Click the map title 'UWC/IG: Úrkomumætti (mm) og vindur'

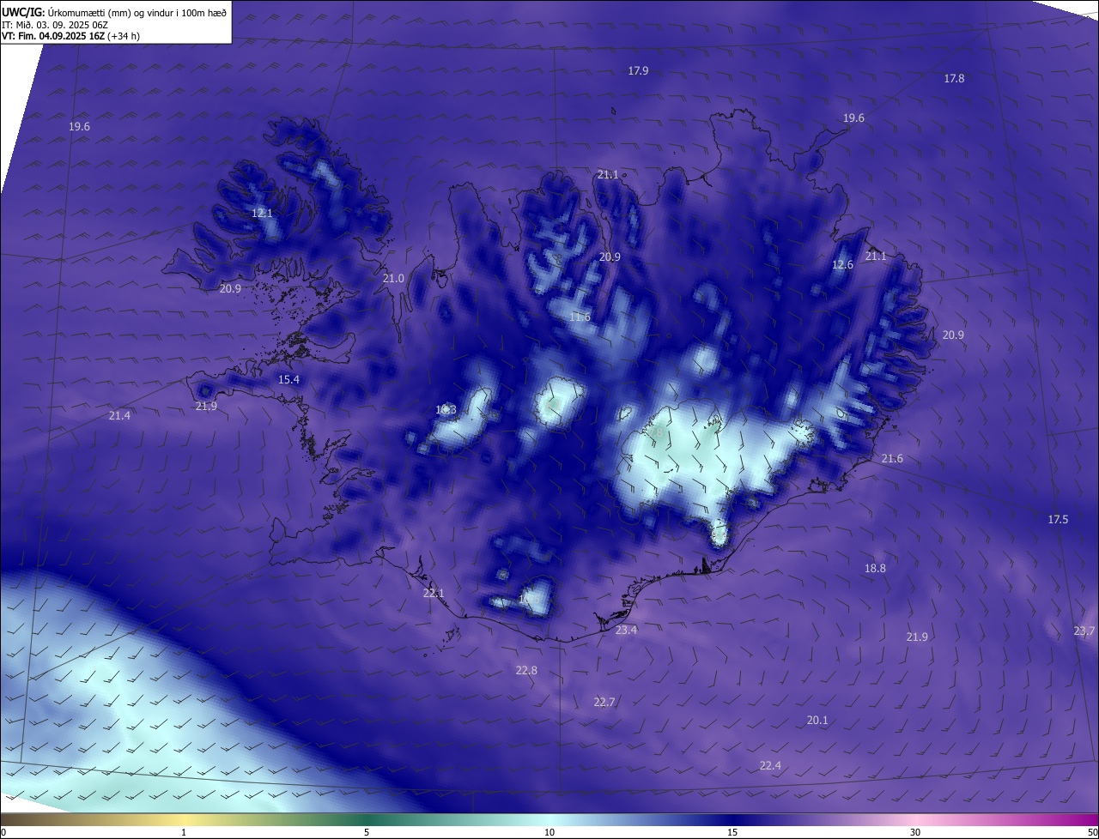click(x=114, y=12)
